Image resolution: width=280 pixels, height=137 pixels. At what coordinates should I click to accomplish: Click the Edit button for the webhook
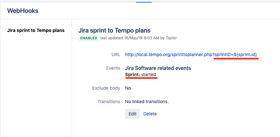coord(132,114)
